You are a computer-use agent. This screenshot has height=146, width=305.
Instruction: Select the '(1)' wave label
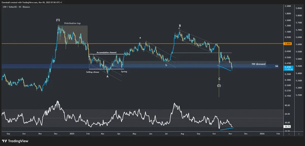tap(58, 20)
